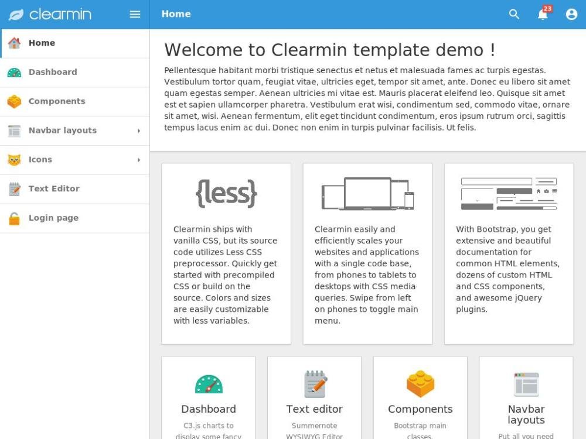Click the Navbar layouts card
586x439 pixels.
(x=526, y=414)
